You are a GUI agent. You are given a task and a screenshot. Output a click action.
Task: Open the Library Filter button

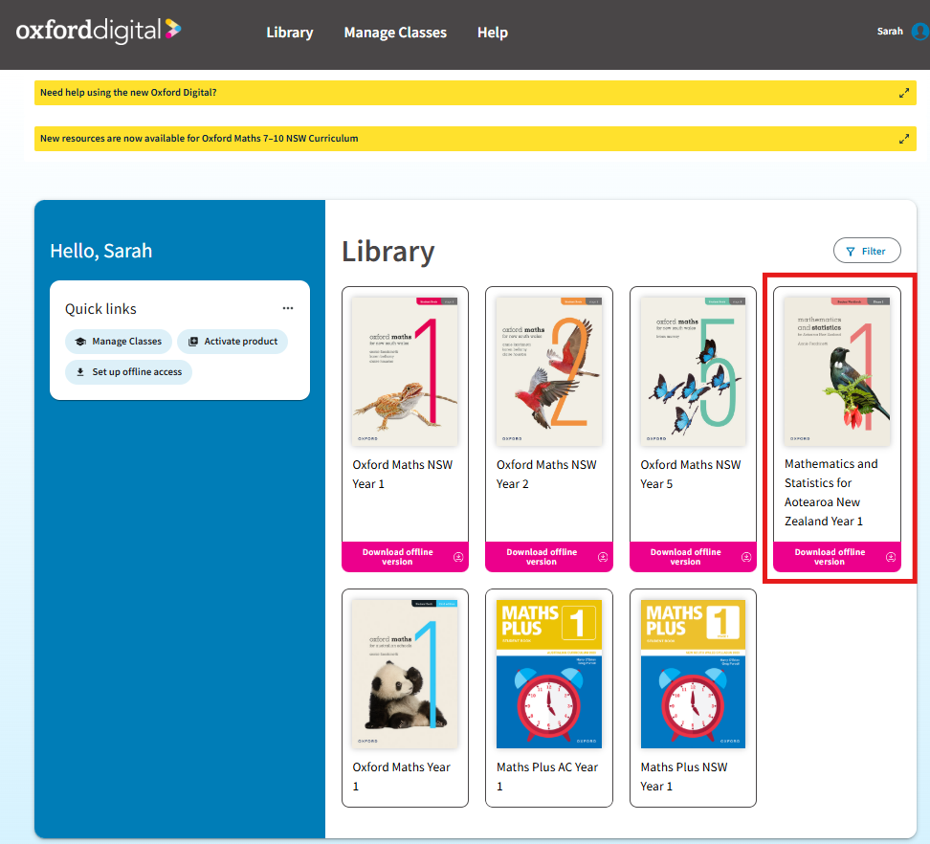(867, 251)
